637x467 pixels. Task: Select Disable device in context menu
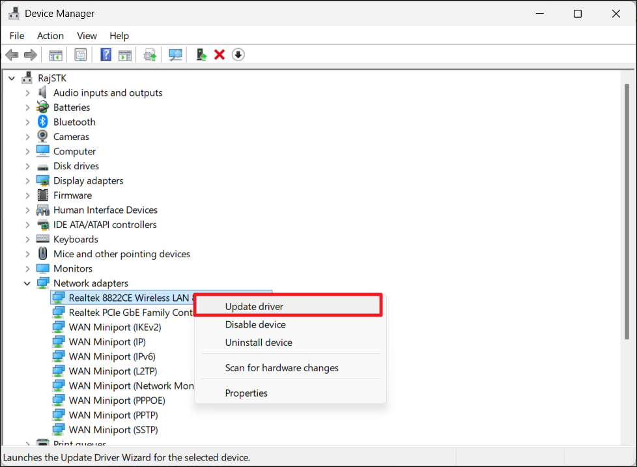click(x=255, y=324)
